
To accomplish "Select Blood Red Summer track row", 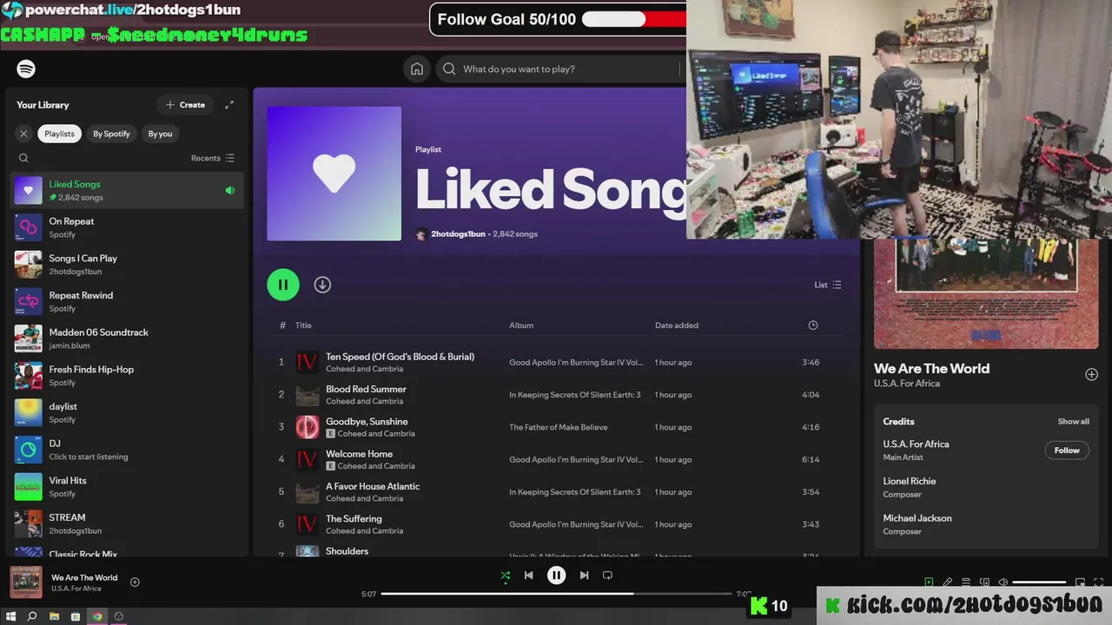I will [x=556, y=395].
